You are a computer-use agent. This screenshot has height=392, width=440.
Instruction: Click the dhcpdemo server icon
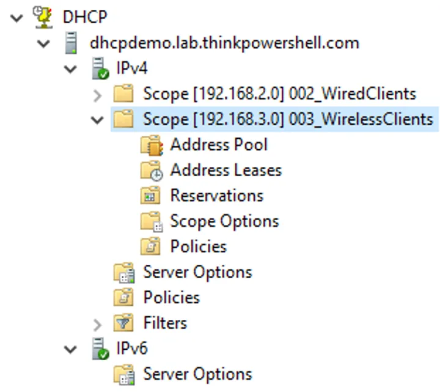70,43
